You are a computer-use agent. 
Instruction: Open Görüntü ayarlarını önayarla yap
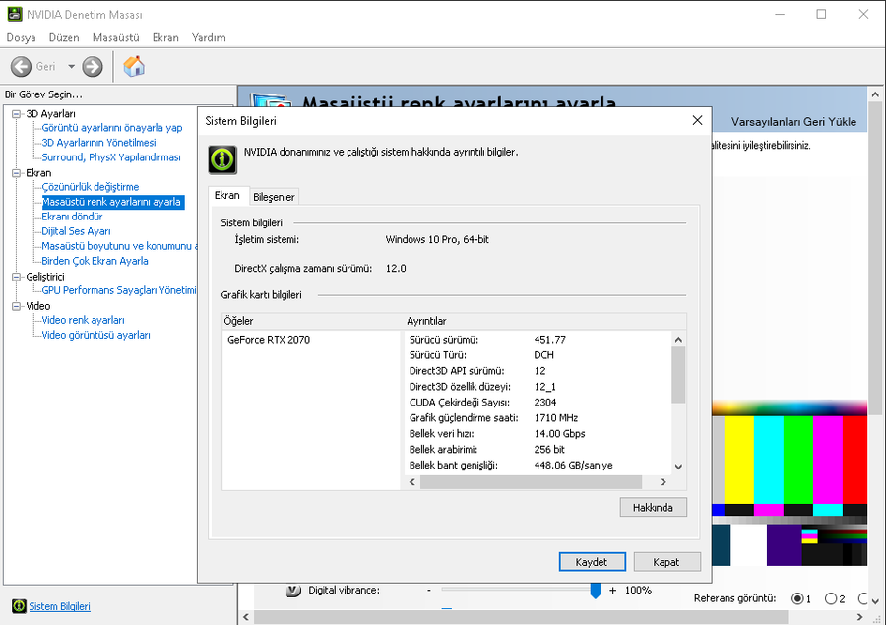tap(112, 128)
